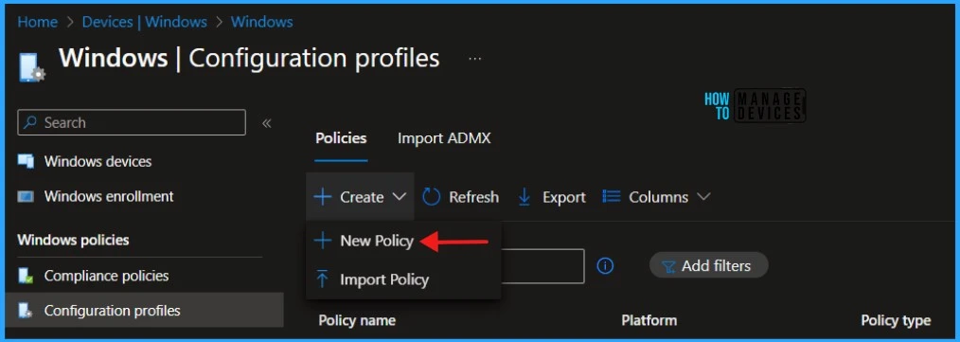This screenshot has width=960, height=342.
Task: Go to Devices | Windows breadcrumb
Action: pos(144,22)
